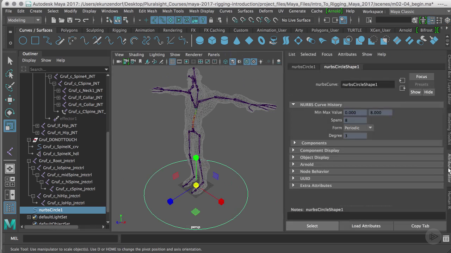
Task: Click the green Y scale handle
Action: pos(196,158)
